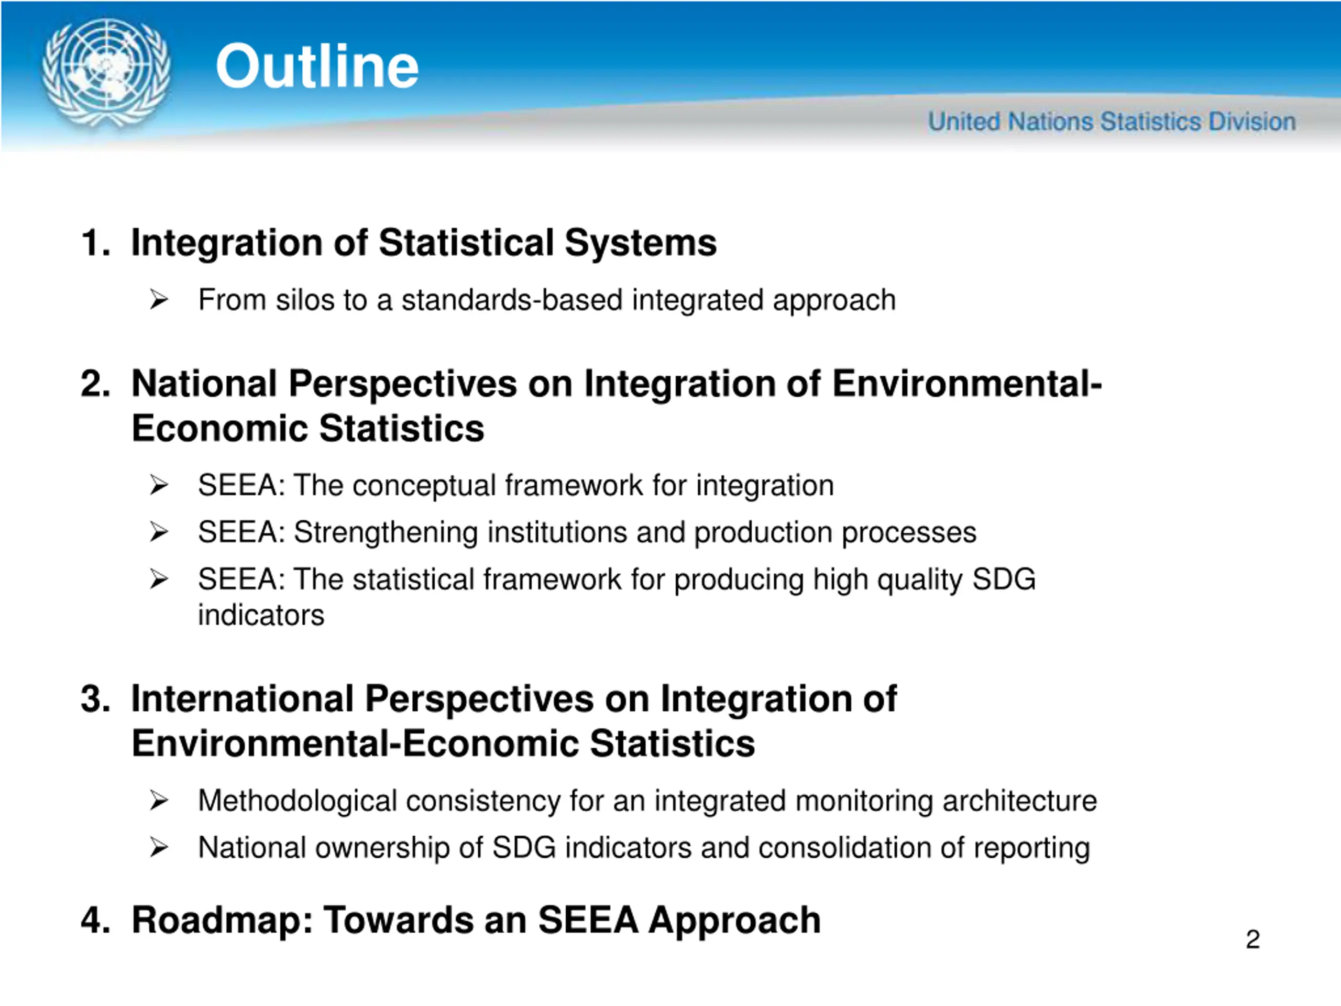The image size is (1341, 1006).
Task: Click the "SEEA: The statistical framework" bullet text
Action: [617, 579]
